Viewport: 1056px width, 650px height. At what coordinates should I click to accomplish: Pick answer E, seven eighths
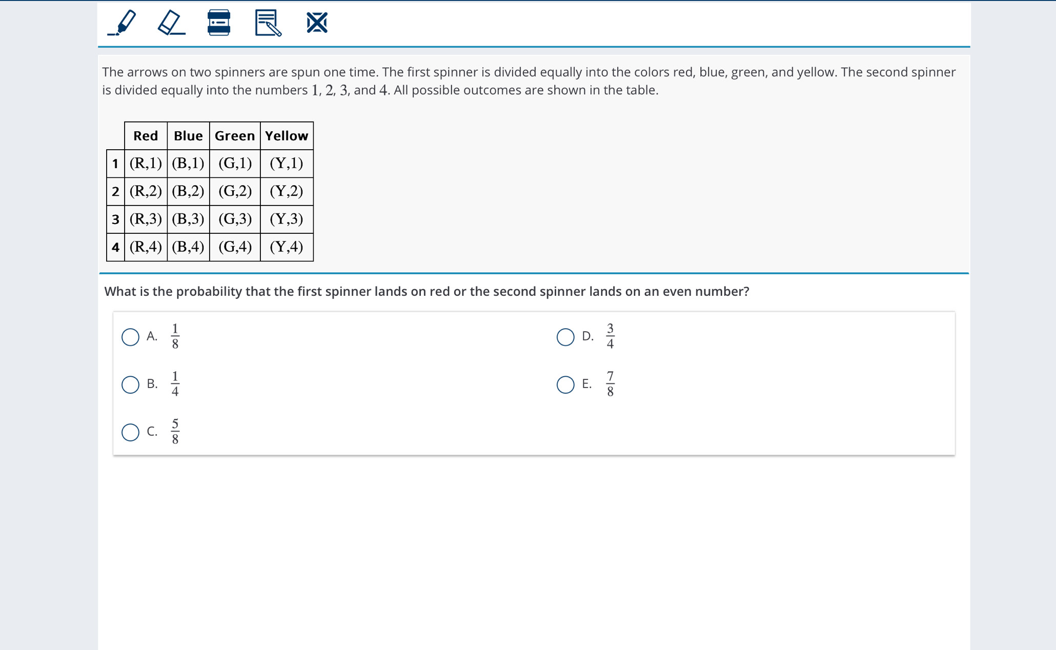(565, 384)
